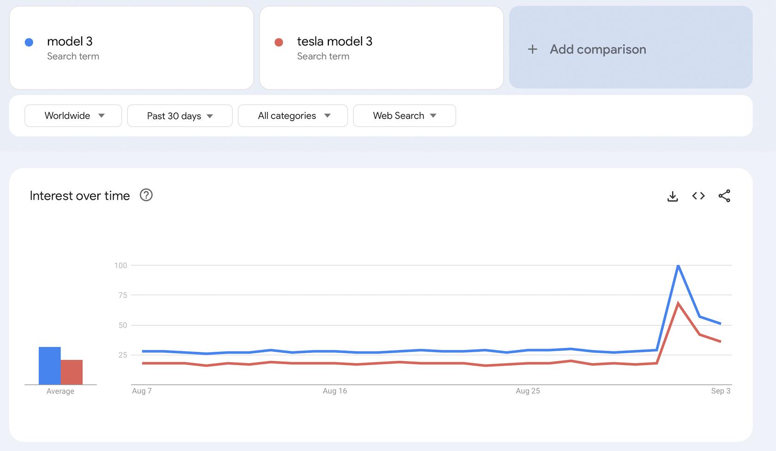This screenshot has height=451, width=776.
Task: Expand the Web Search type dropdown
Action: pos(404,116)
